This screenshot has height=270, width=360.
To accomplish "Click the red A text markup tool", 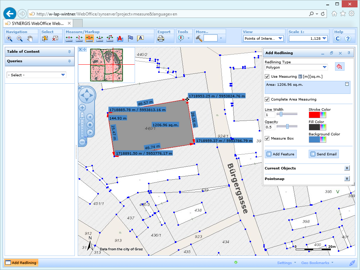I will (x=120, y=39).
